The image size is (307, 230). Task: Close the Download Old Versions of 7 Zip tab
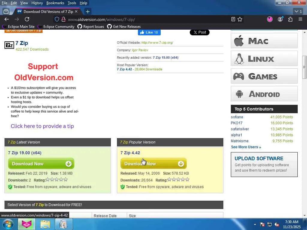76,12
